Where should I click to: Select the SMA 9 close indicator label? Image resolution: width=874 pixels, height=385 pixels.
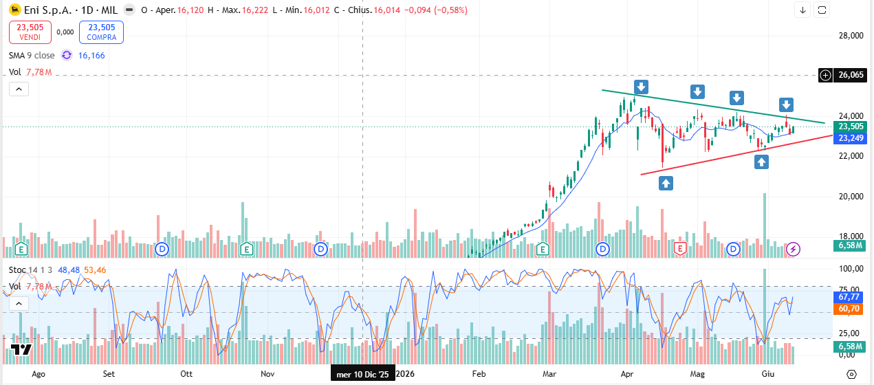click(32, 55)
